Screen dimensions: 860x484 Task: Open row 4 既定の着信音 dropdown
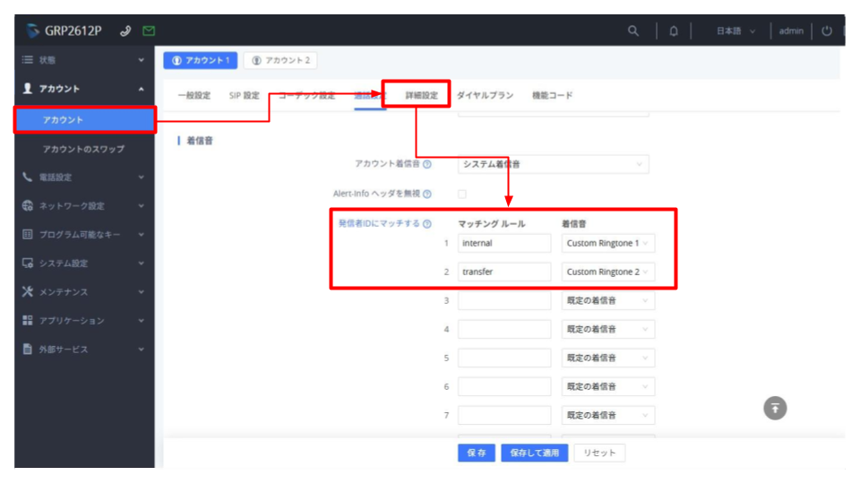point(608,329)
